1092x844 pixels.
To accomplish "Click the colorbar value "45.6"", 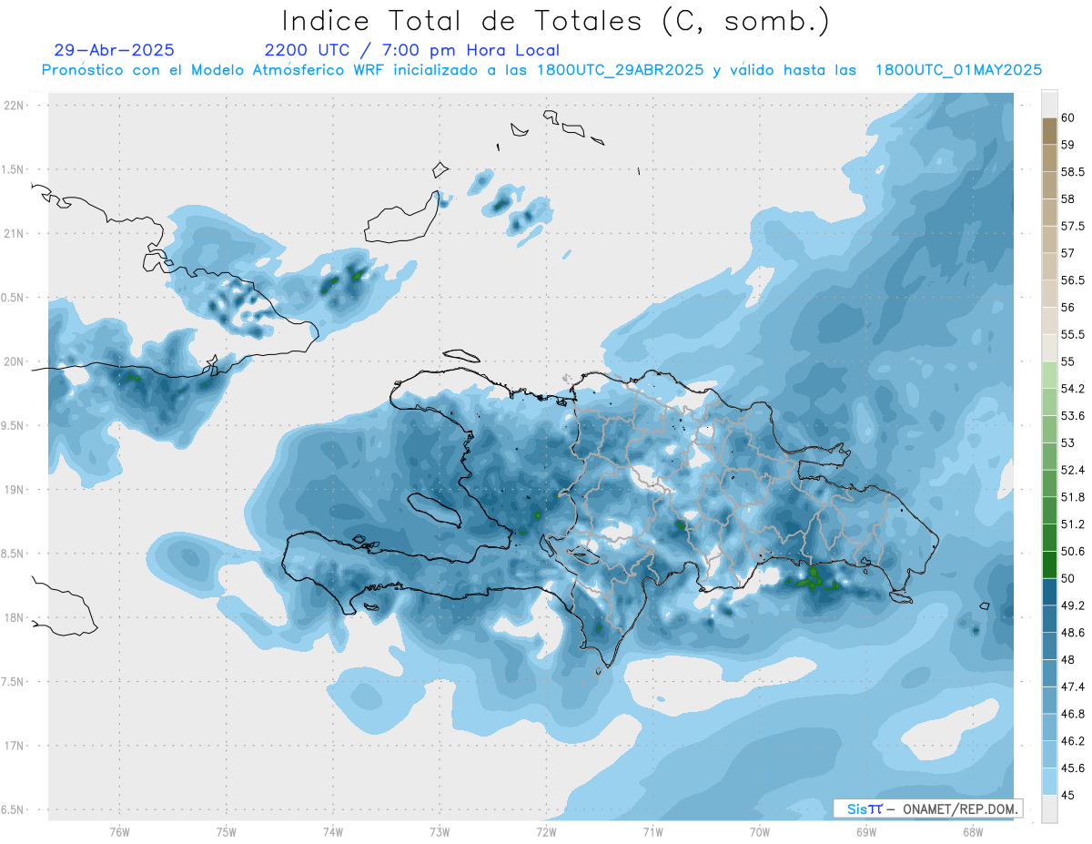I will [x=1073, y=768].
